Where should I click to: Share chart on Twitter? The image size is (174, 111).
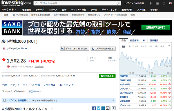[98, 108]
